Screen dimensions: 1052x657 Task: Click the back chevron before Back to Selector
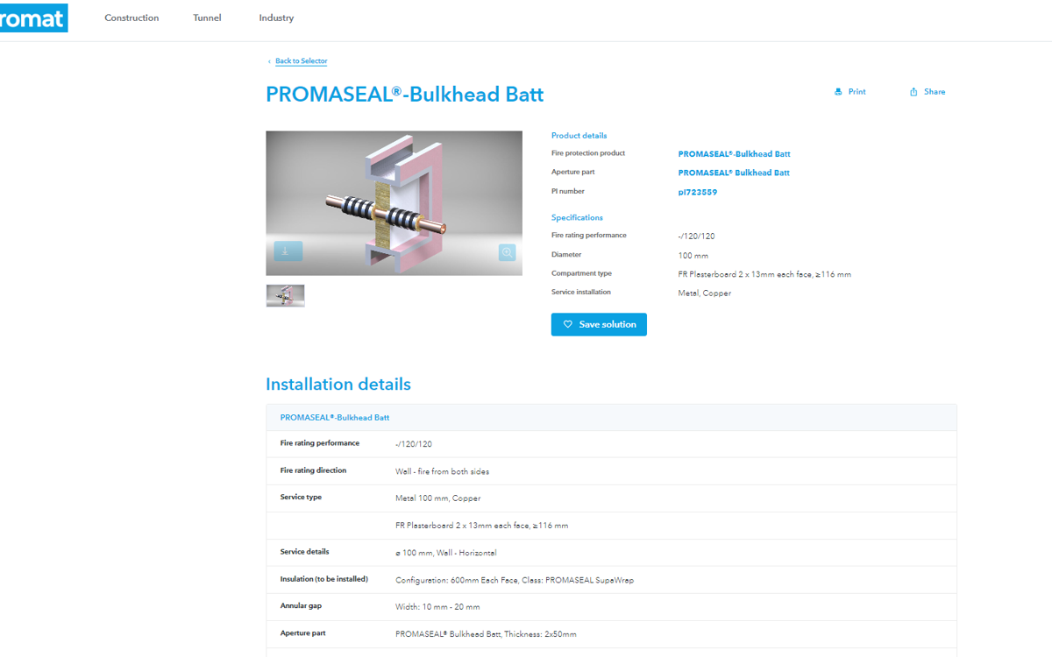coord(269,61)
